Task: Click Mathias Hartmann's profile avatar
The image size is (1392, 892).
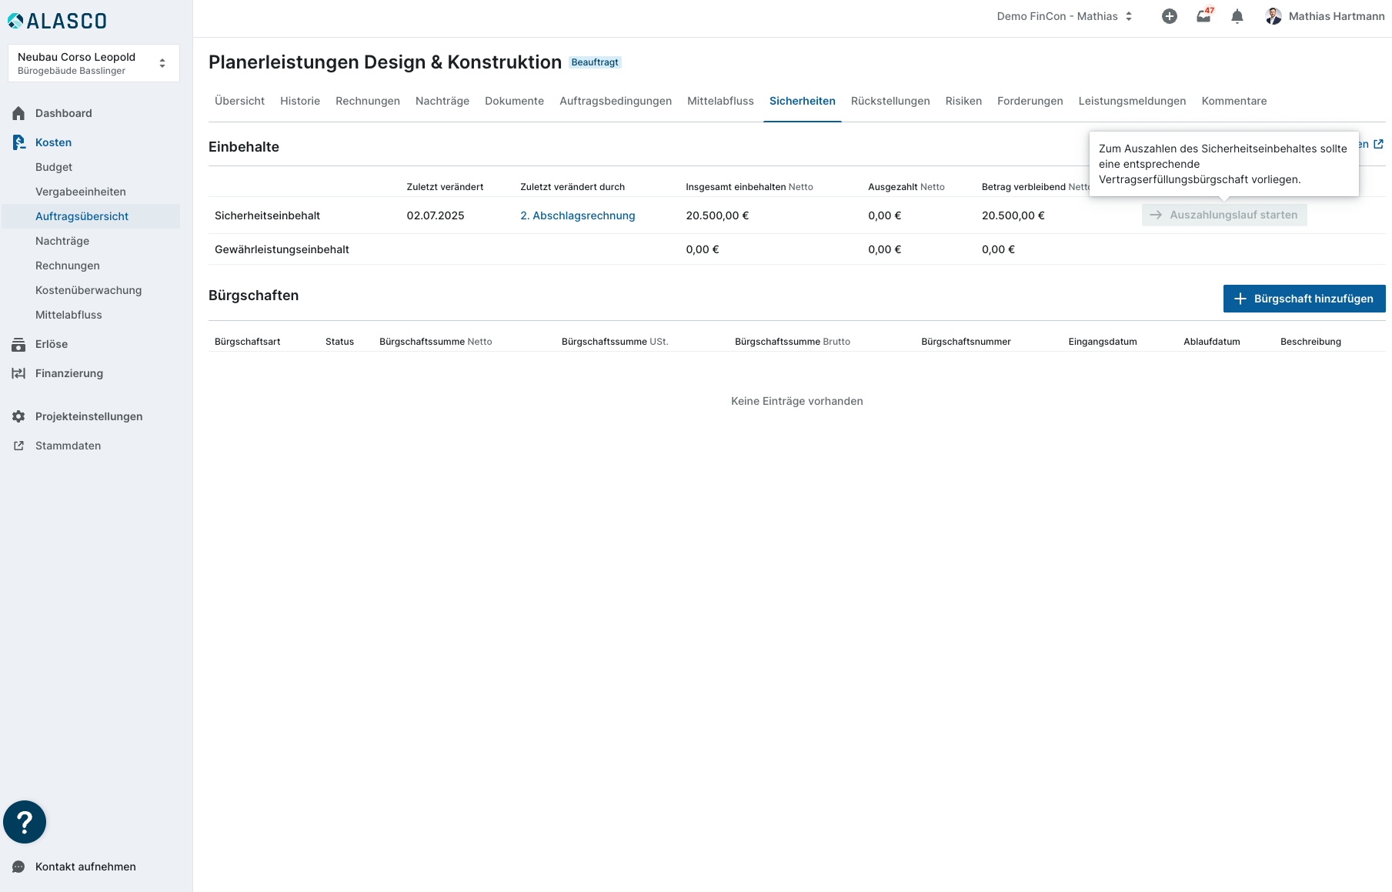Action: click(1273, 16)
